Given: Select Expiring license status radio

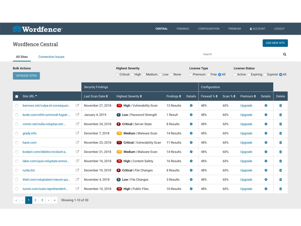Looking at the screenshot, I should pos(249,75).
